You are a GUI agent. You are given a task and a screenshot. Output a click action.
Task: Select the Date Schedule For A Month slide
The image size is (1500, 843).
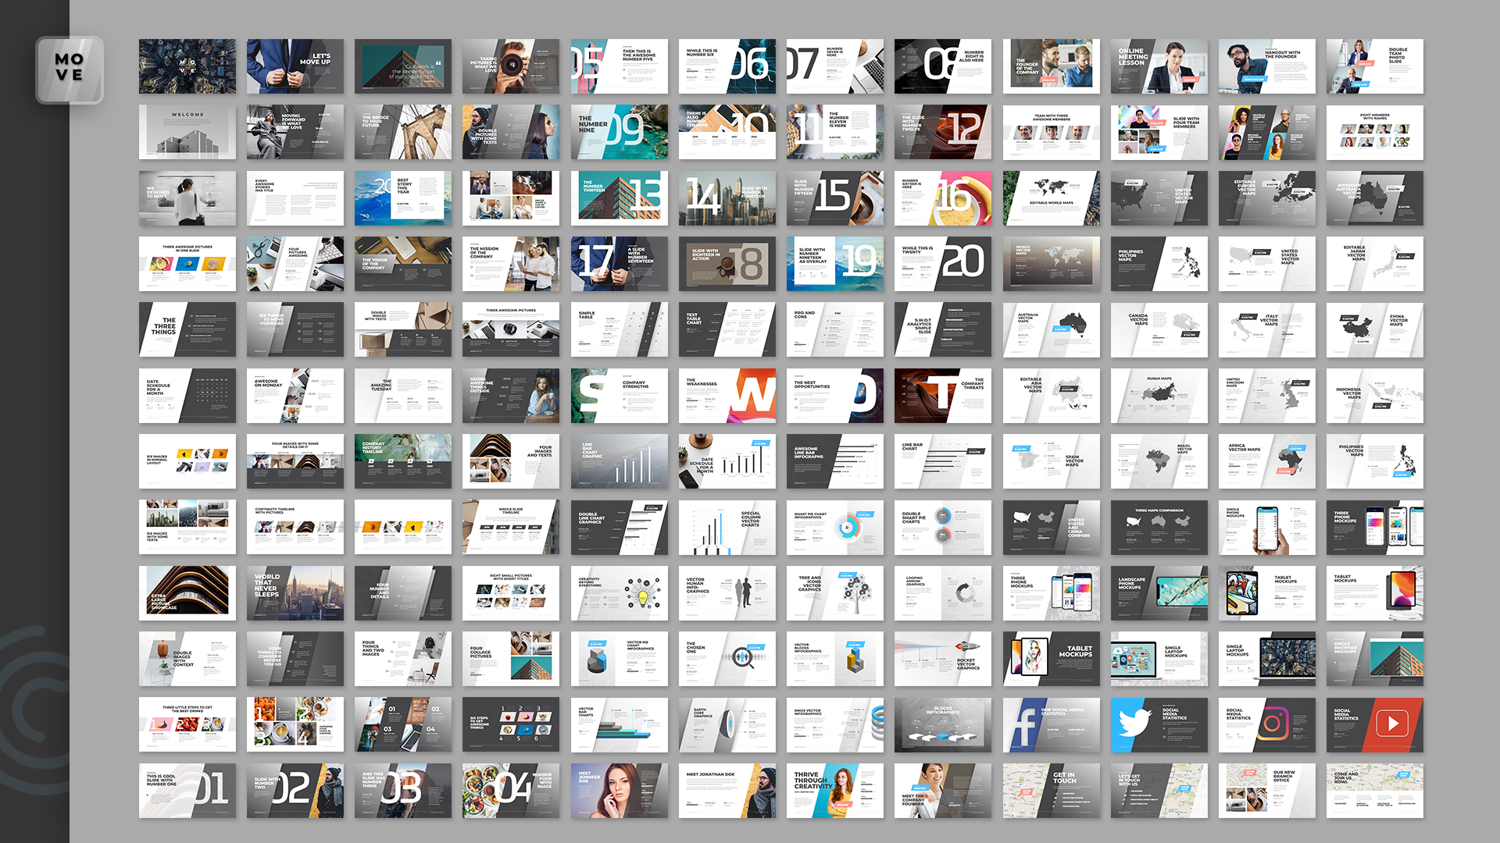coord(187,396)
